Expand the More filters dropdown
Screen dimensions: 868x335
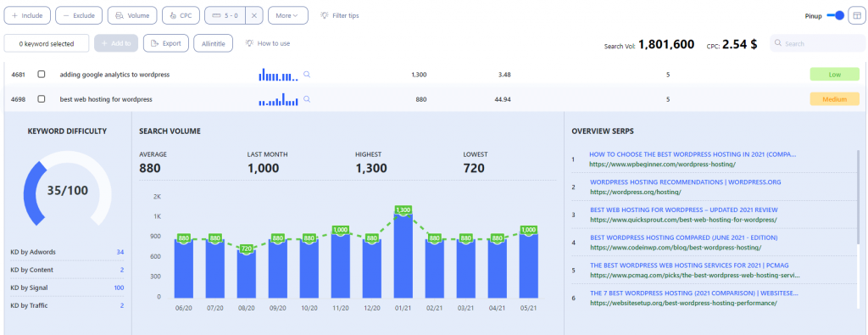tap(288, 15)
